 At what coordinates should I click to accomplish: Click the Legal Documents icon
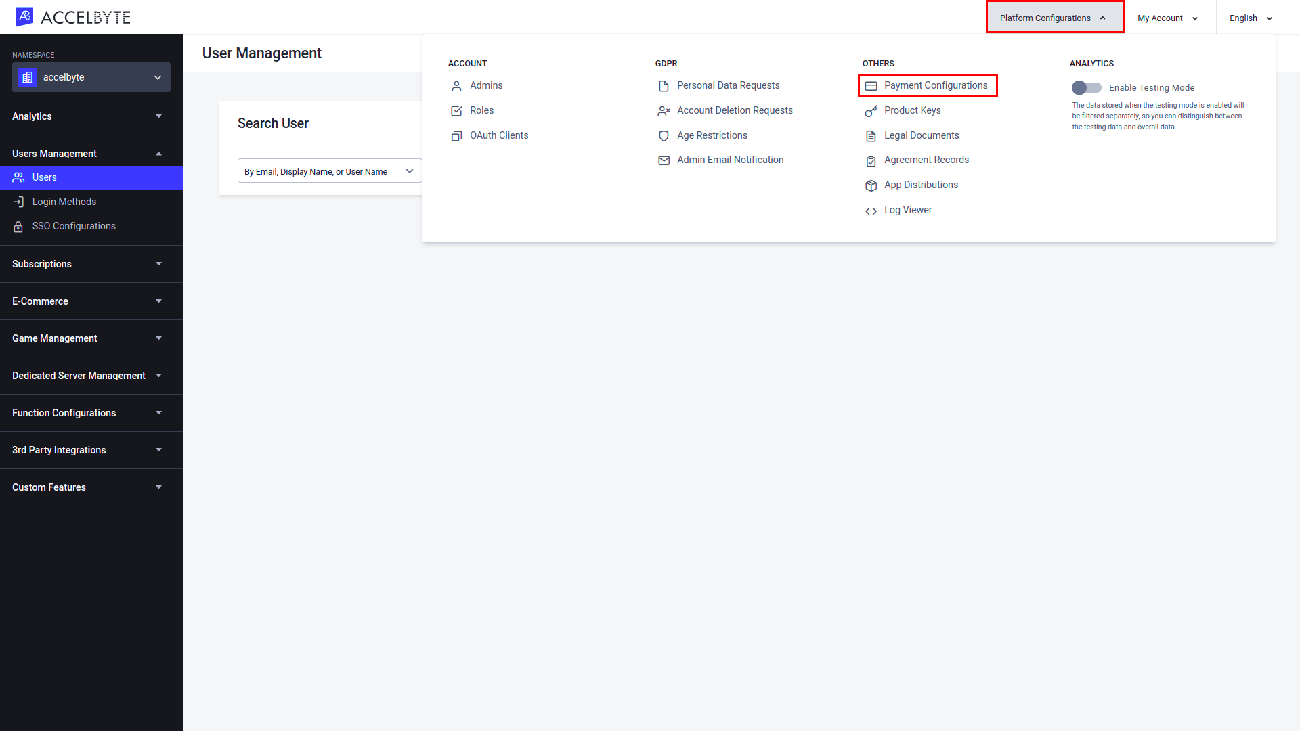click(x=871, y=135)
